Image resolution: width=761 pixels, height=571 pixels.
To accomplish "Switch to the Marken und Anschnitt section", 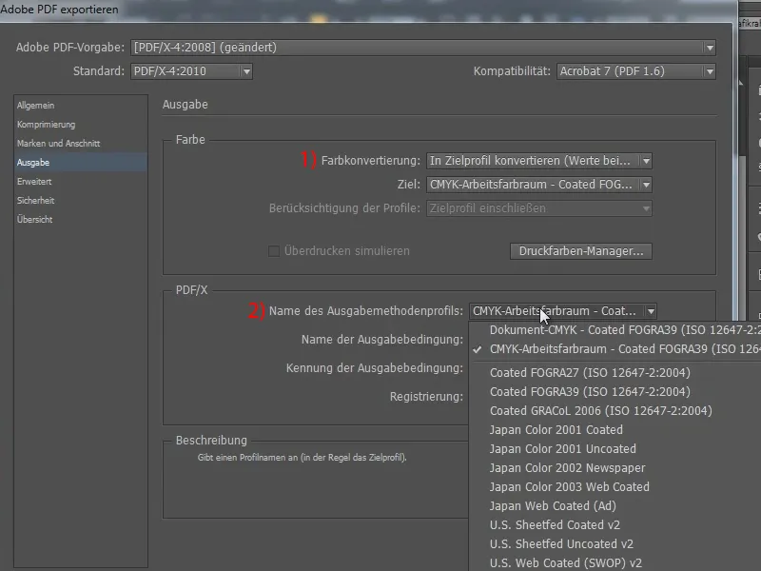I will (x=80, y=144).
